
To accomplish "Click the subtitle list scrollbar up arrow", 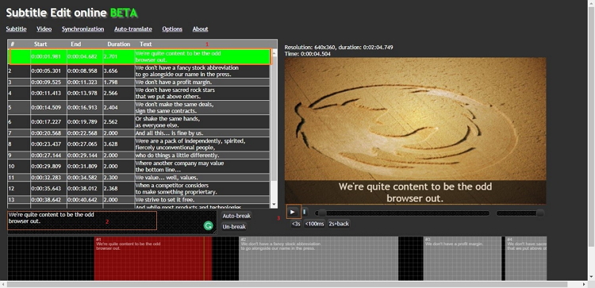I will click(274, 52).
